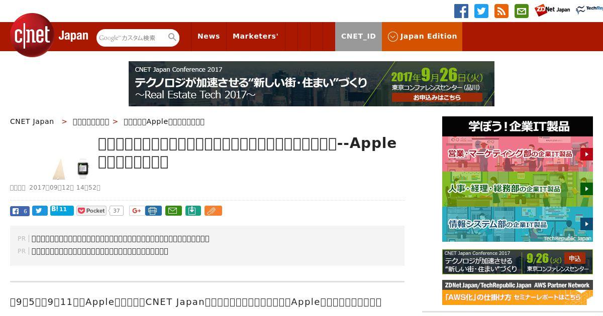Viewport: 603px width, 316px height.
Task: Open the second PR sponsored link
Action: (100, 251)
